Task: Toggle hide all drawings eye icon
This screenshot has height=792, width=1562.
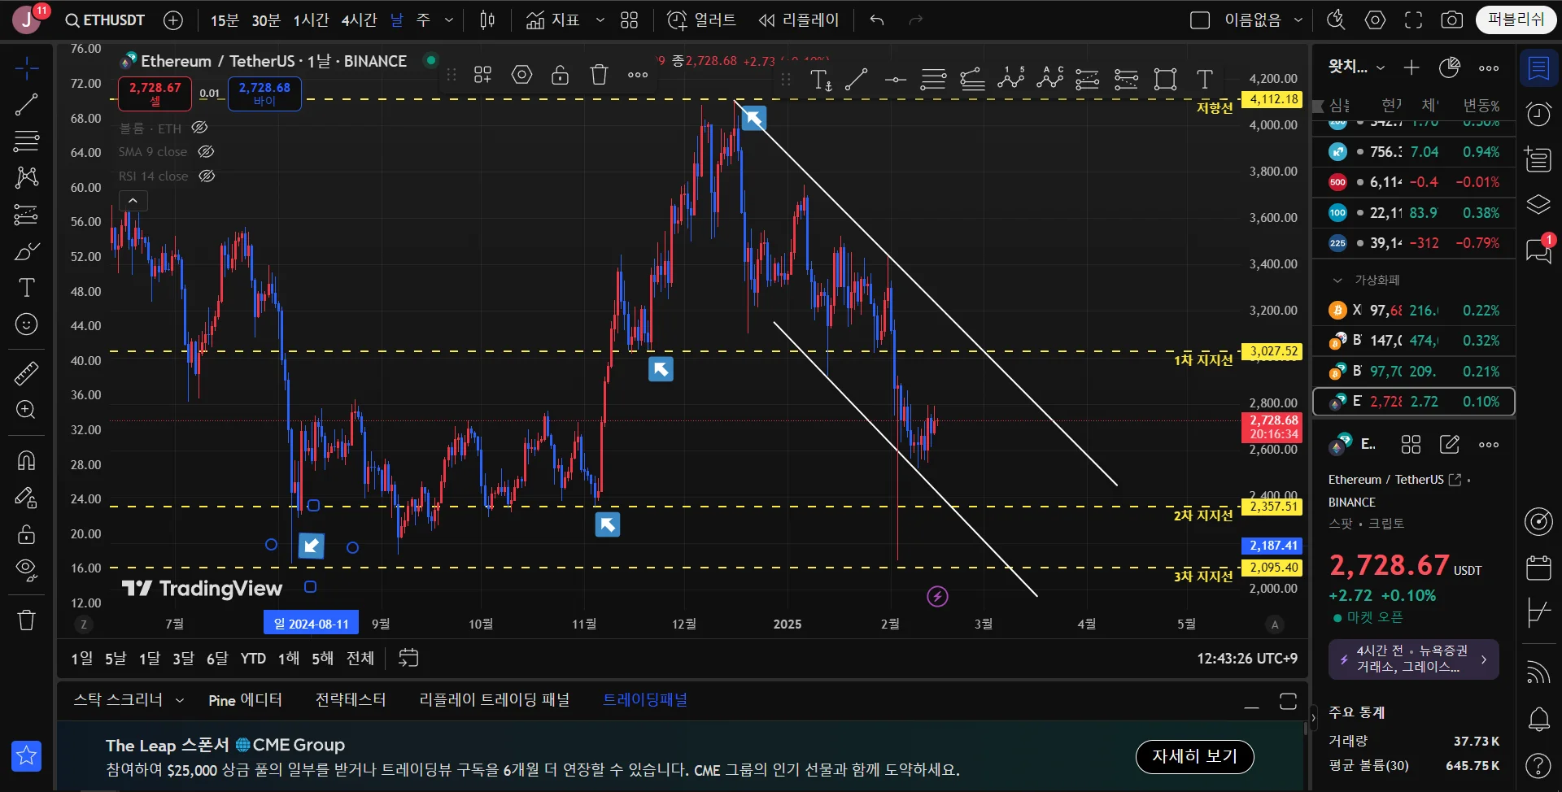Action: click(x=27, y=570)
